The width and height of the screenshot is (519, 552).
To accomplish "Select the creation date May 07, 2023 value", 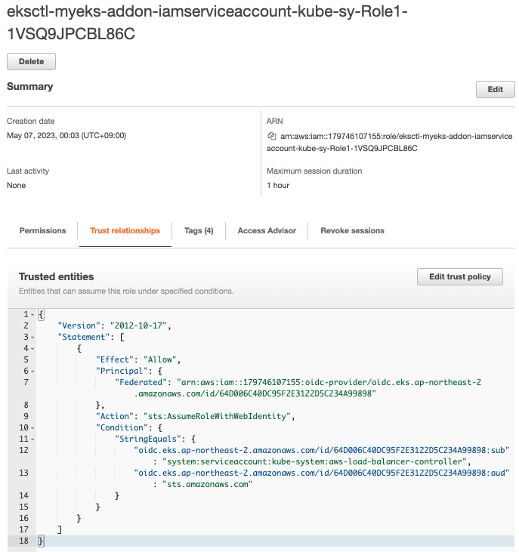I will (66, 135).
